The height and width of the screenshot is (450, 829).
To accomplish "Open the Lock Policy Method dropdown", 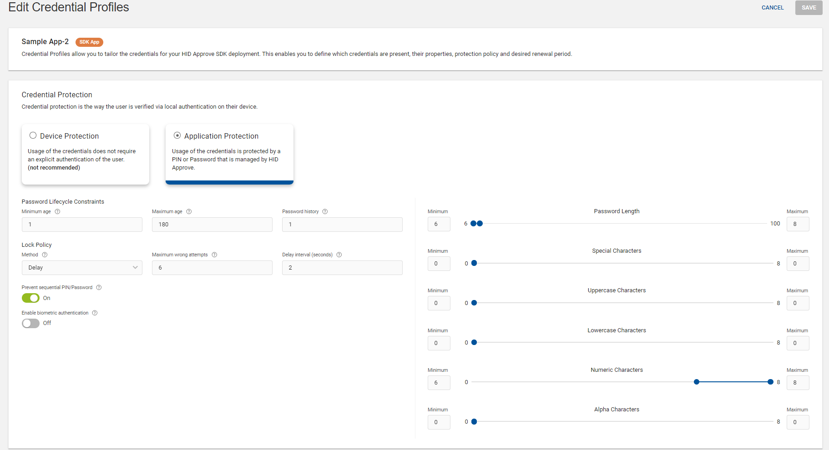I will click(x=82, y=268).
